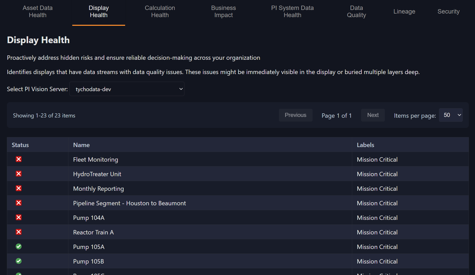Open the Data Quality tab
Image resolution: width=475 pixels, height=275 pixels.
pos(356,11)
